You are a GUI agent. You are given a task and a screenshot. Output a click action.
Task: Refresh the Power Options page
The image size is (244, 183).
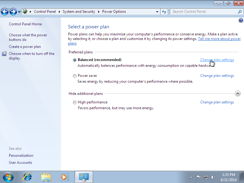click(x=164, y=12)
